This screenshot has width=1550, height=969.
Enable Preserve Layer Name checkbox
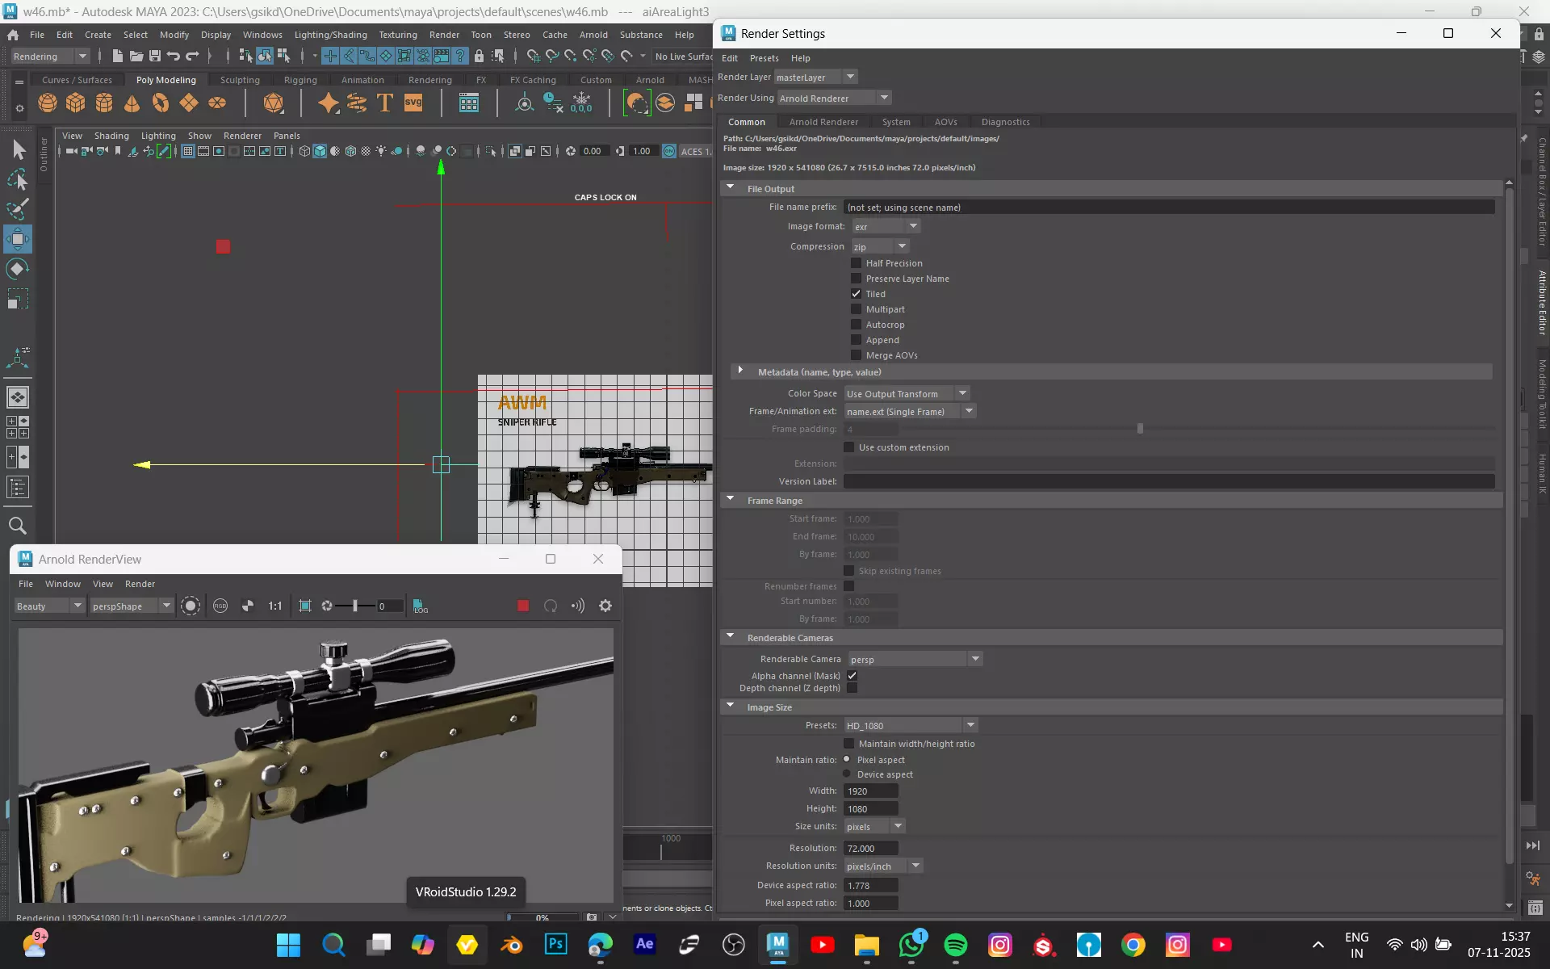click(x=856, y=279)
